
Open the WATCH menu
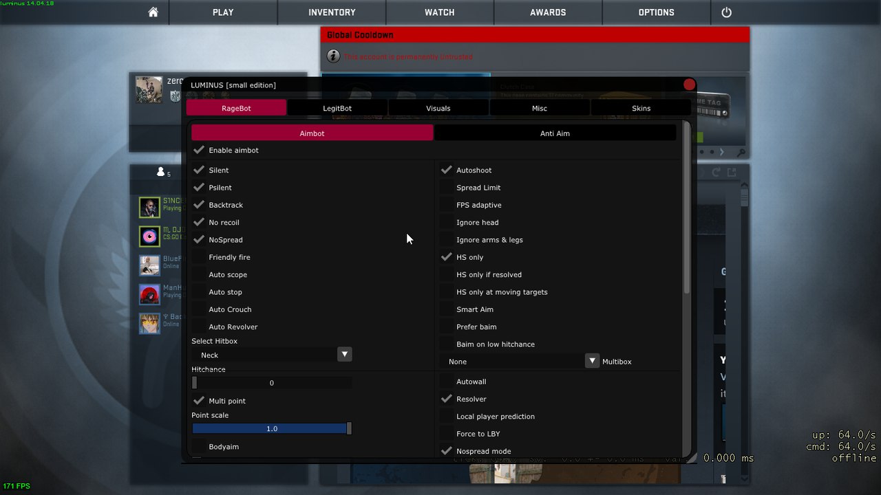440,12
